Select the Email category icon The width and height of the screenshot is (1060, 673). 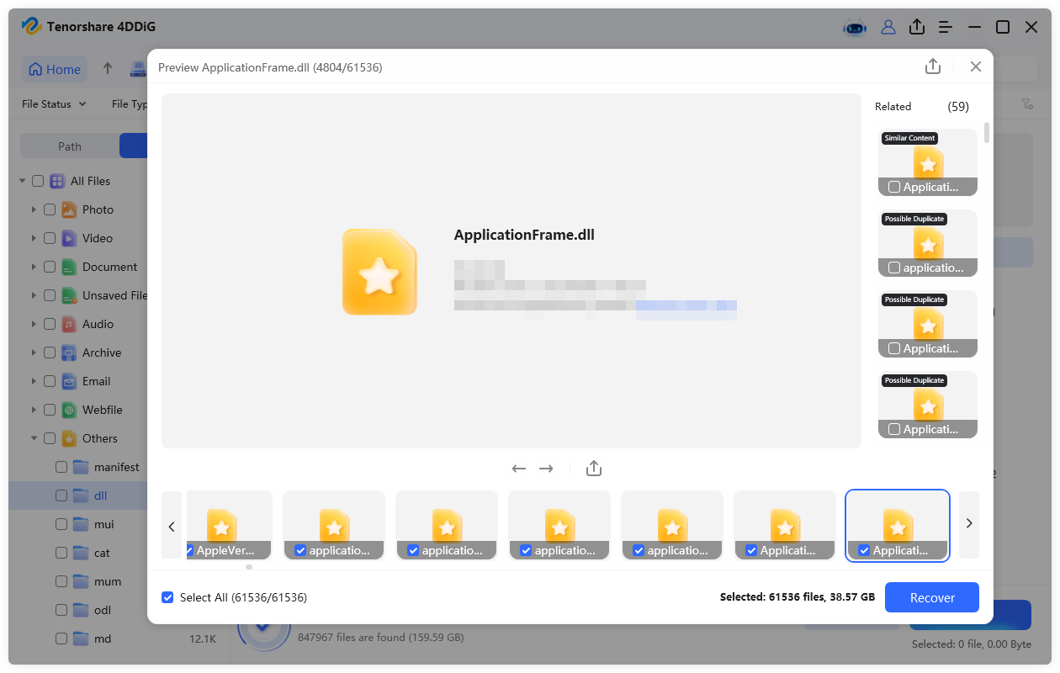(x=69, y=381)
